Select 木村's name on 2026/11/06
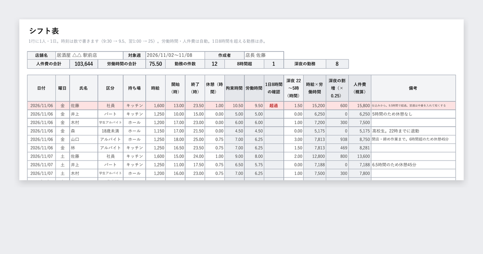 pos(84,123)
